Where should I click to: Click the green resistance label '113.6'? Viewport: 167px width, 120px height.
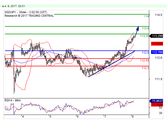[145, 28]
